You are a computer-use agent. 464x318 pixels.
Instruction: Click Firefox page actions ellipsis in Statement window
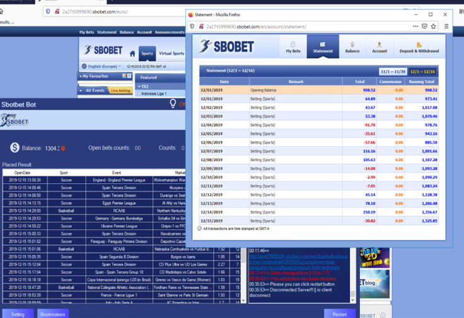tap(415, 26)
